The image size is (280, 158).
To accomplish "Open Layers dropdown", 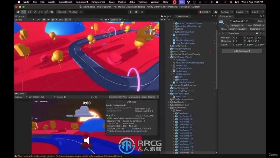I will (x=242, y=12).
